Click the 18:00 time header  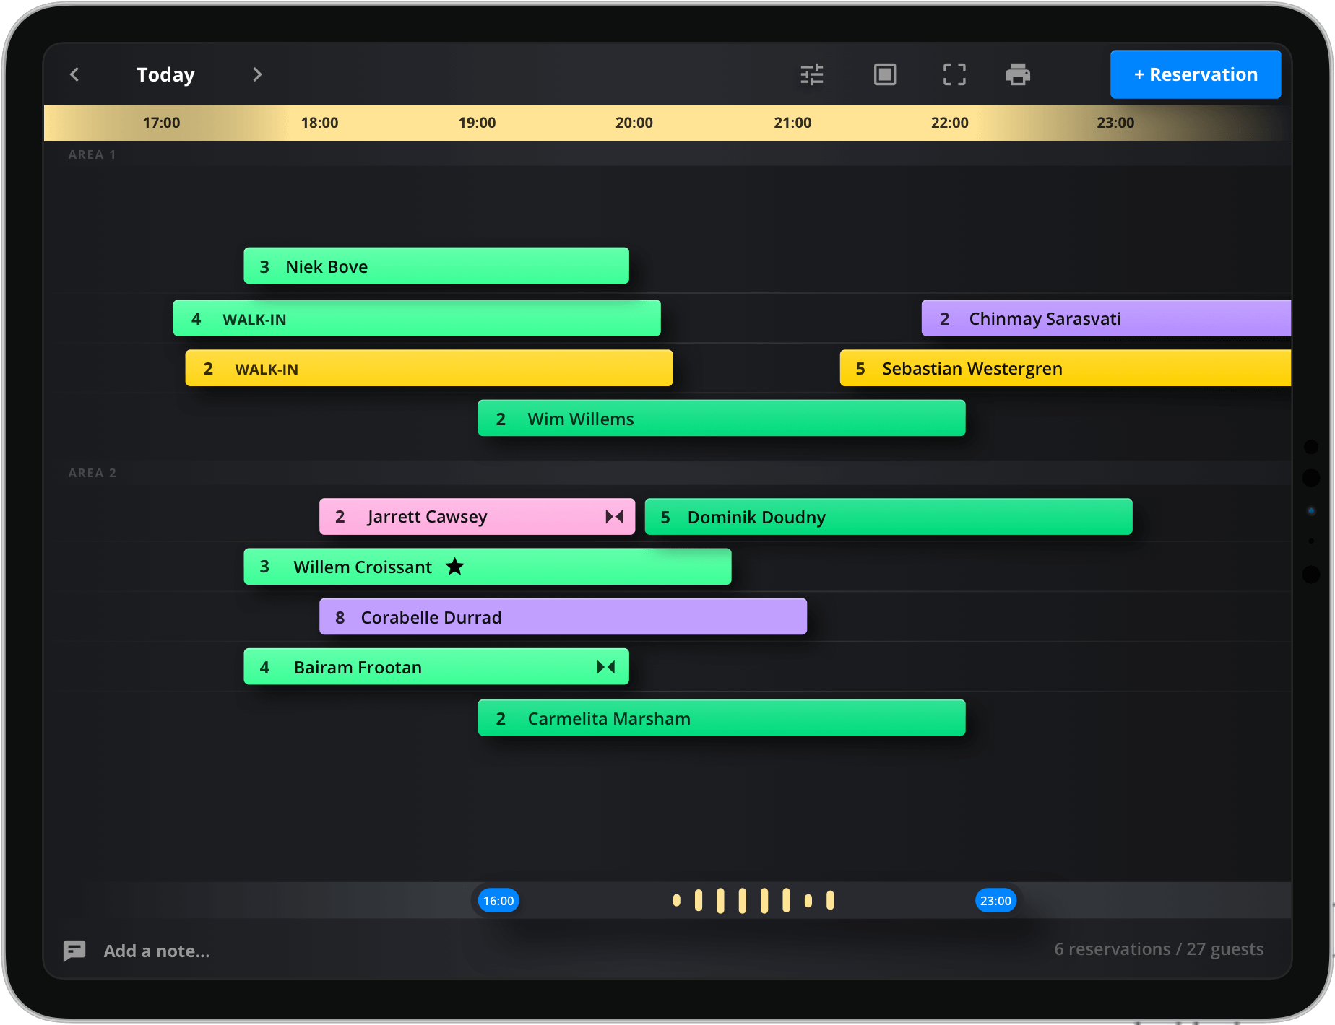tap(319, 123)
